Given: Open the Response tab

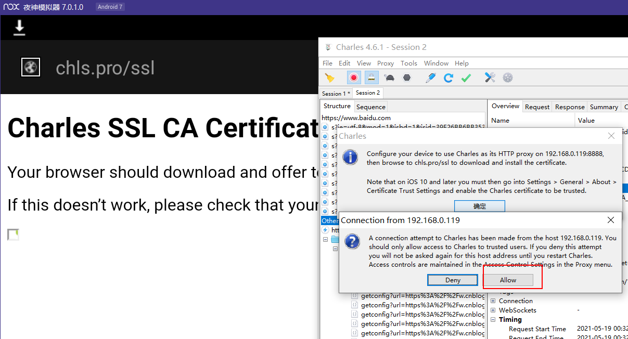Looking at the screenshot, I should (x=570, y=107).
